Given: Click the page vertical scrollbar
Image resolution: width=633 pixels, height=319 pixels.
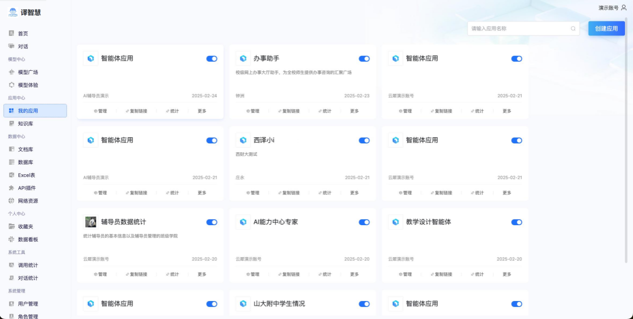Looking at the screenshot, I should (626, 140).
